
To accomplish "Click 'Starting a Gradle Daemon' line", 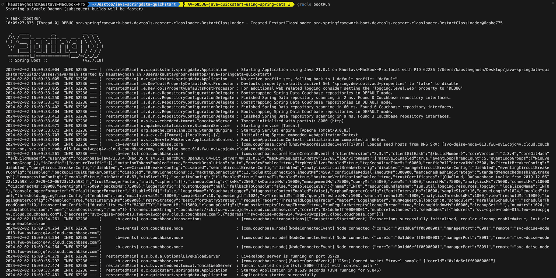I will tap(74, 9).
